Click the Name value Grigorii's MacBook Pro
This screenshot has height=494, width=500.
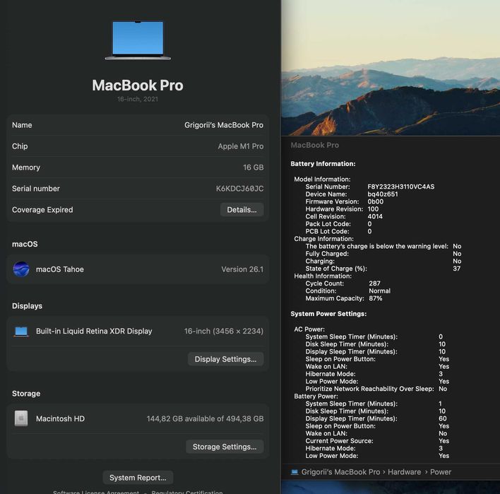(224, 125)
